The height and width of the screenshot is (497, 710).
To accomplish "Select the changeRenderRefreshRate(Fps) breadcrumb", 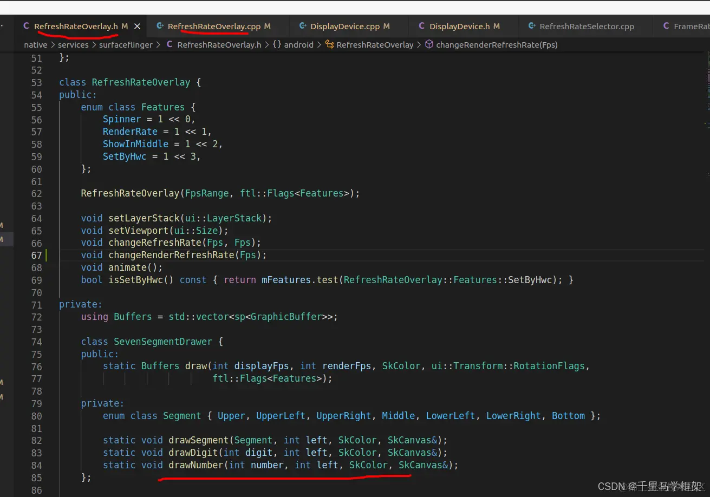I will coord(497,45).
